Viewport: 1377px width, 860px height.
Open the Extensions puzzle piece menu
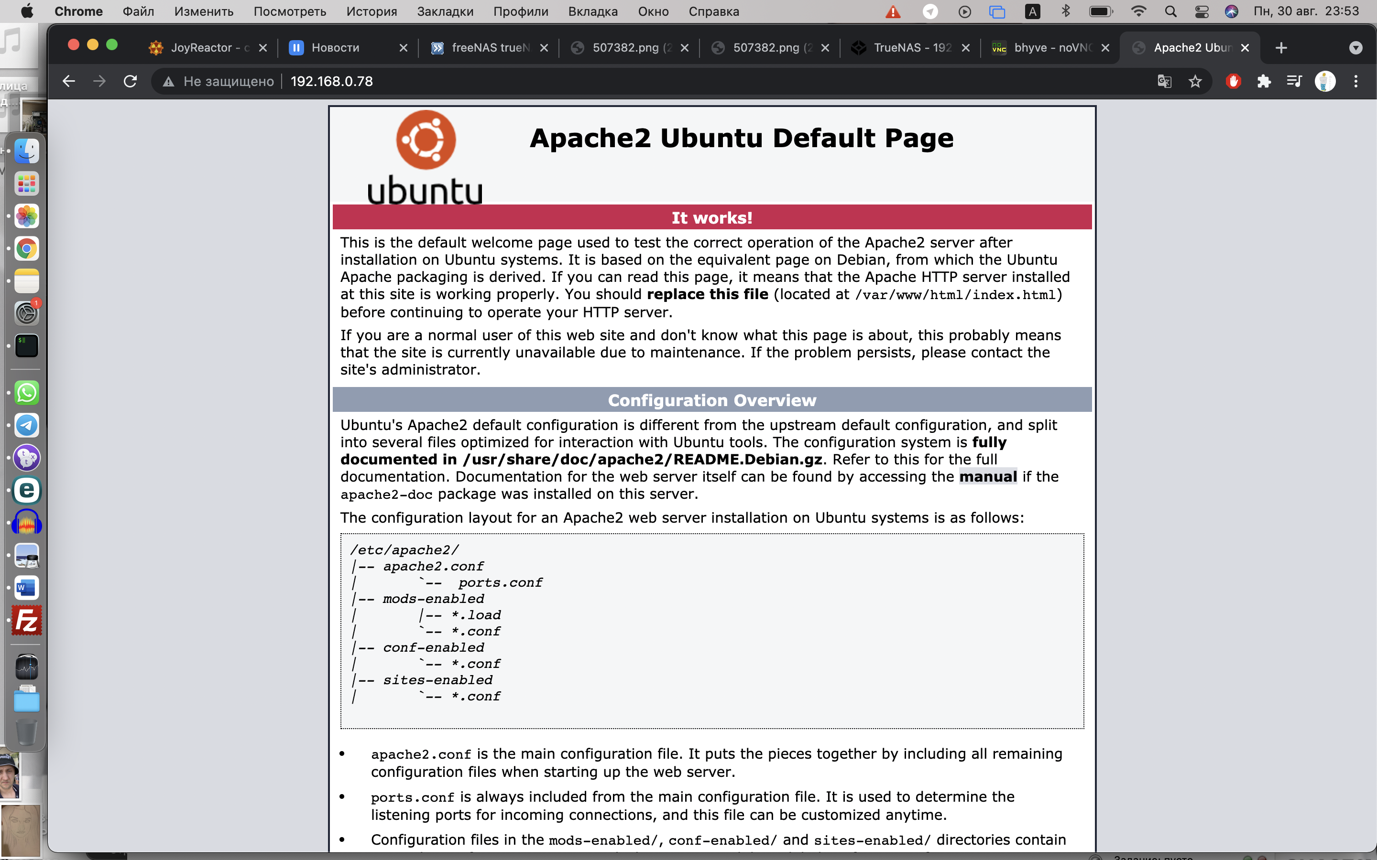1264,81
